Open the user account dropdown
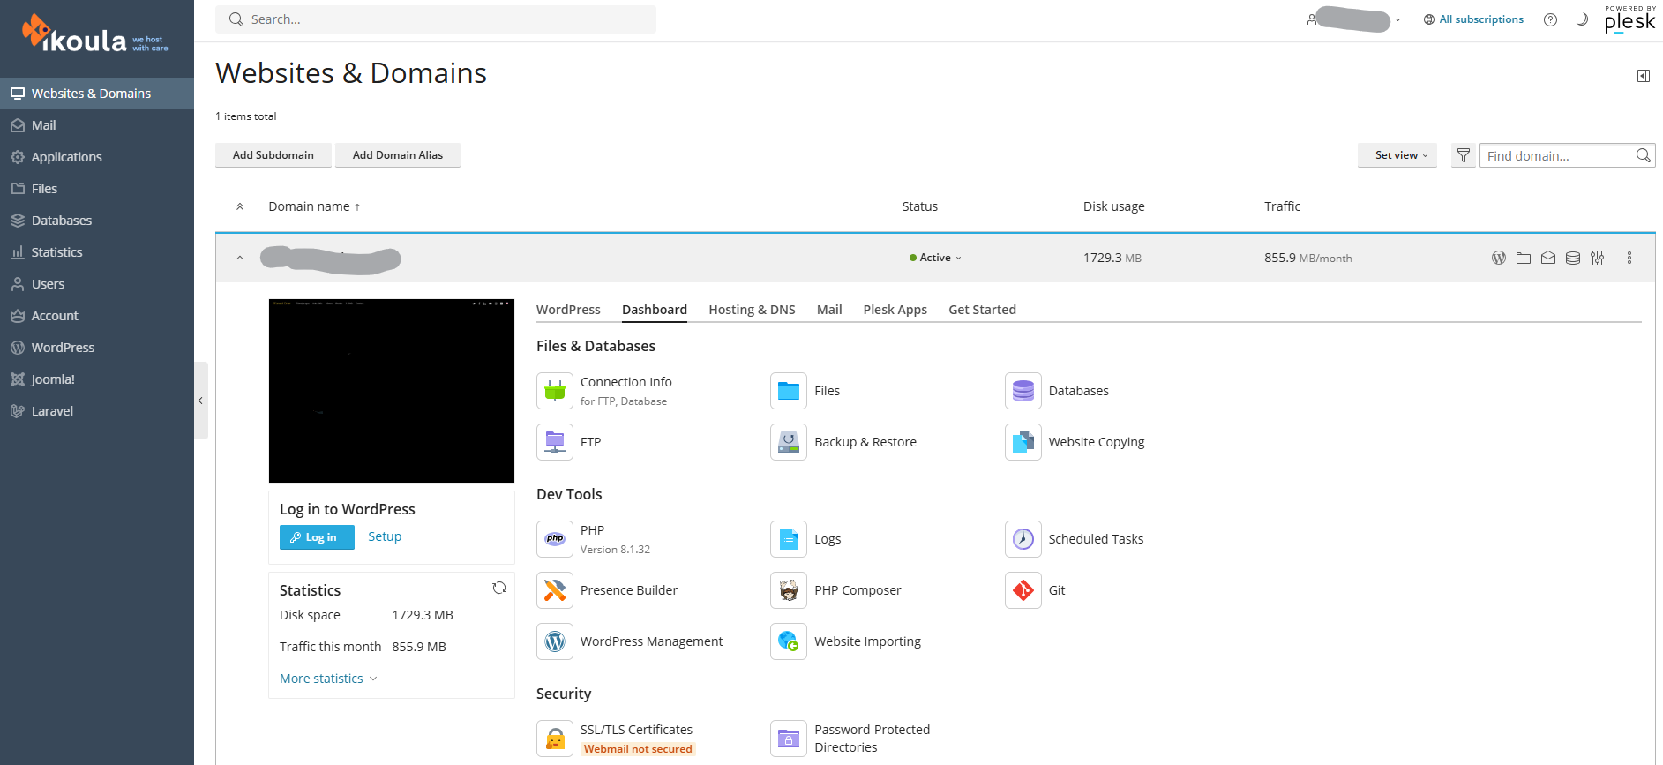 coord(1354,19)
